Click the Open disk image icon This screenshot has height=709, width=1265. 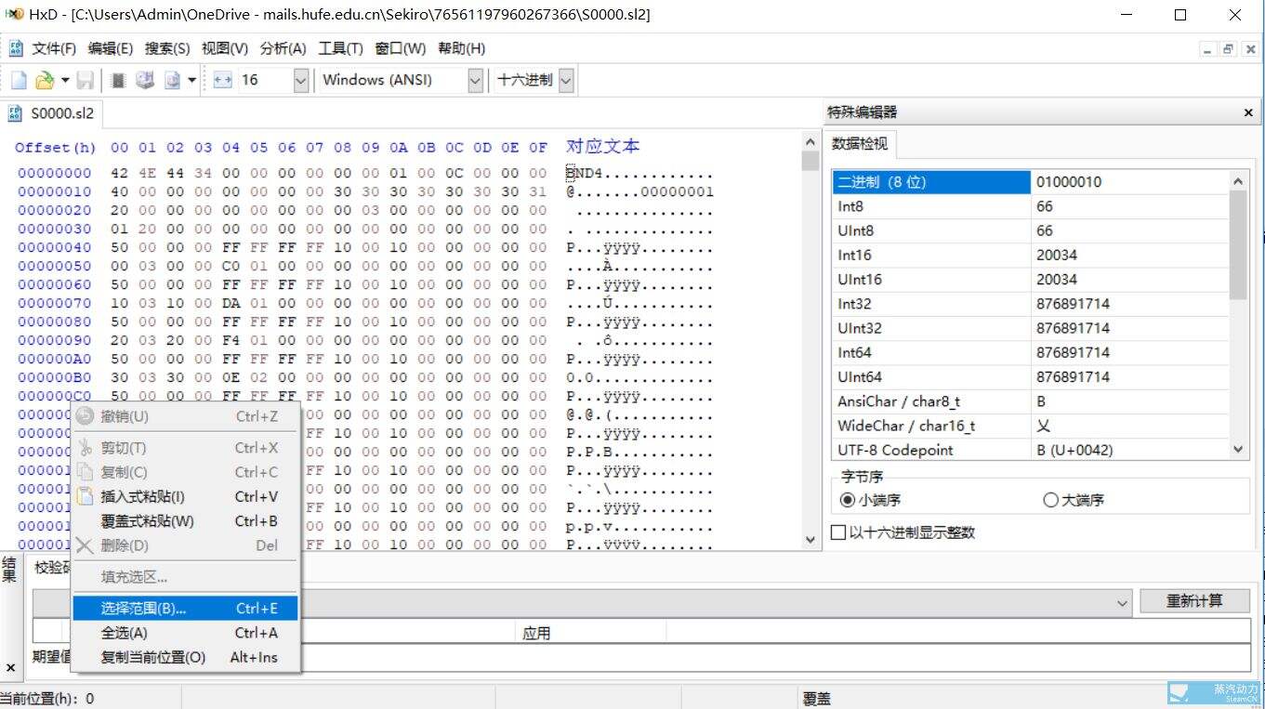pyautogui.click(x=172, y=81)
